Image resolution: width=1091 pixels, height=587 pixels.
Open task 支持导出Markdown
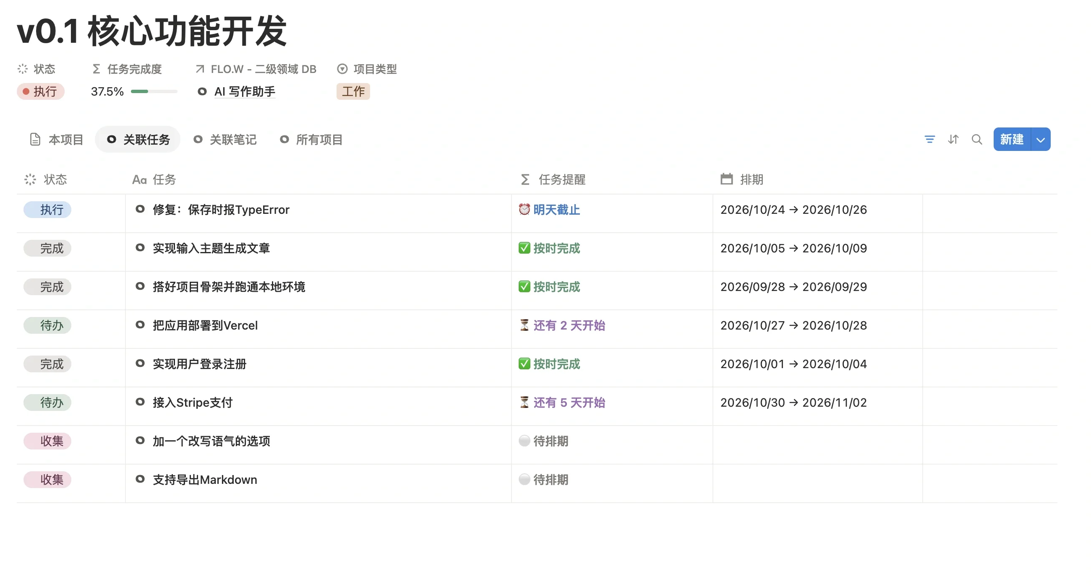coord(205,480)
